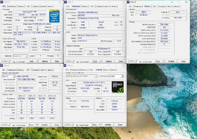Image resolution: width=197 pixels, height=139 pixels.
Task: Switch to Bench tab in the CPU window
Action: click(x=43, y=6)
